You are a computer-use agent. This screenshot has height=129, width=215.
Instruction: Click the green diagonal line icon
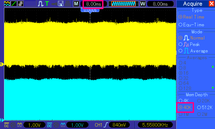(x=14, y=4)
